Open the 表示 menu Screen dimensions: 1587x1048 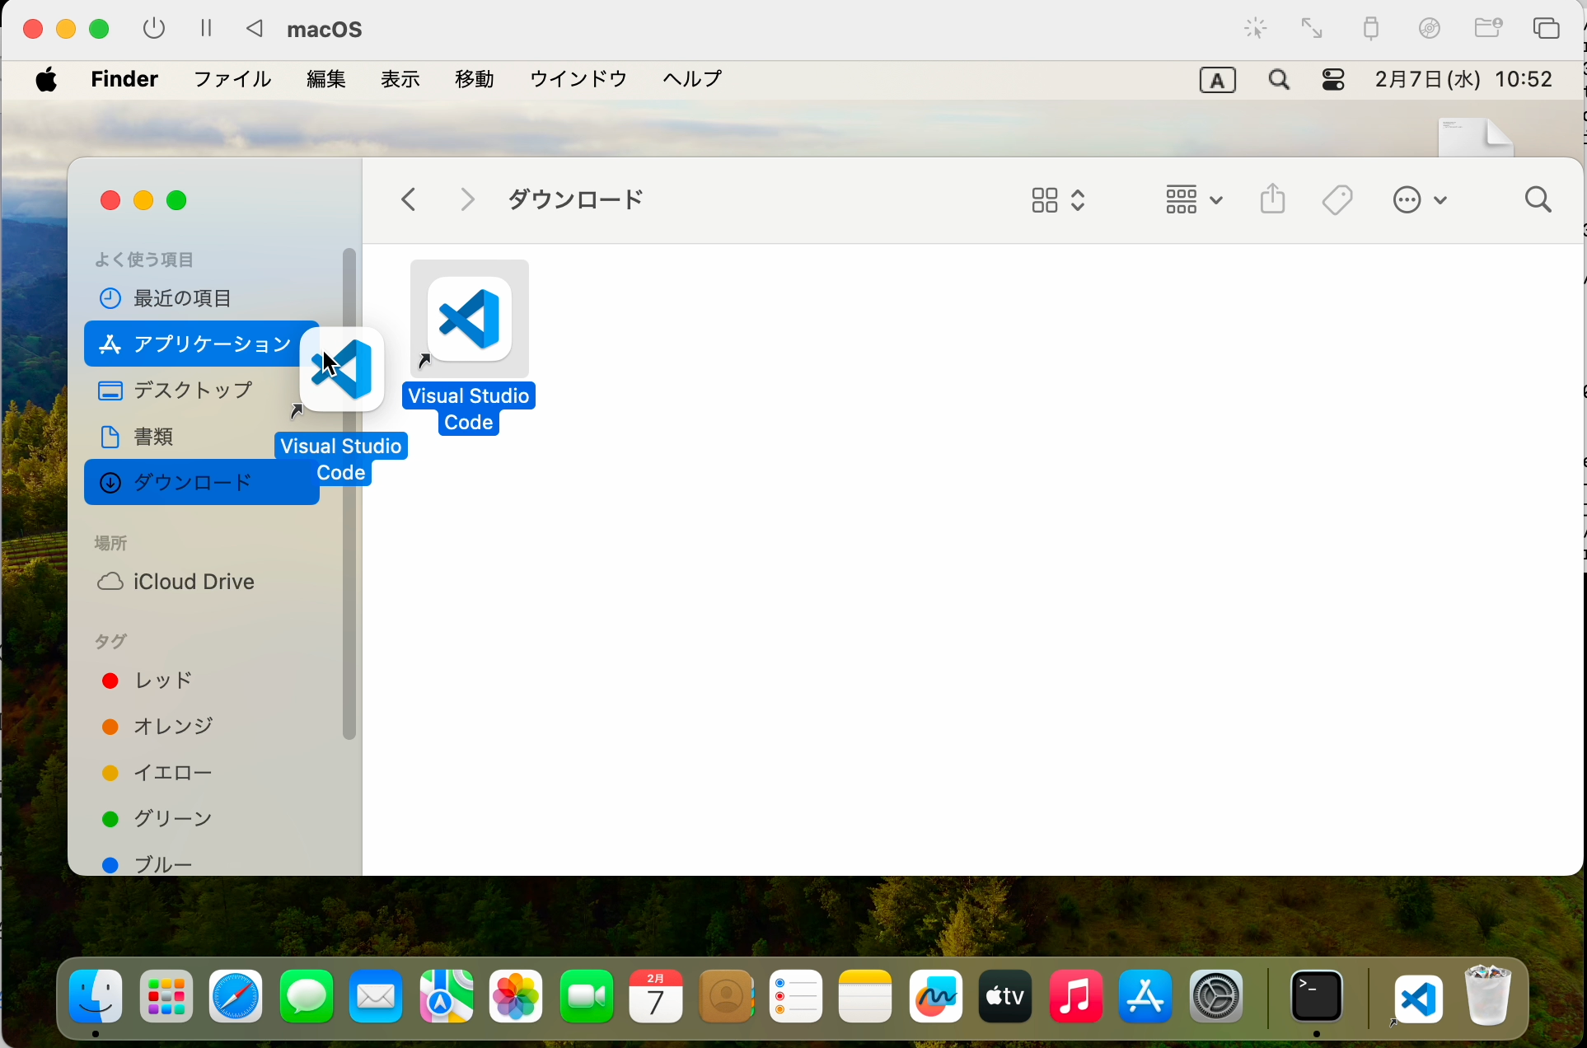[x=400, y=79]
